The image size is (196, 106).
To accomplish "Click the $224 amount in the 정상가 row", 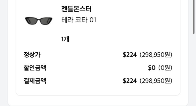I will 130,55.
